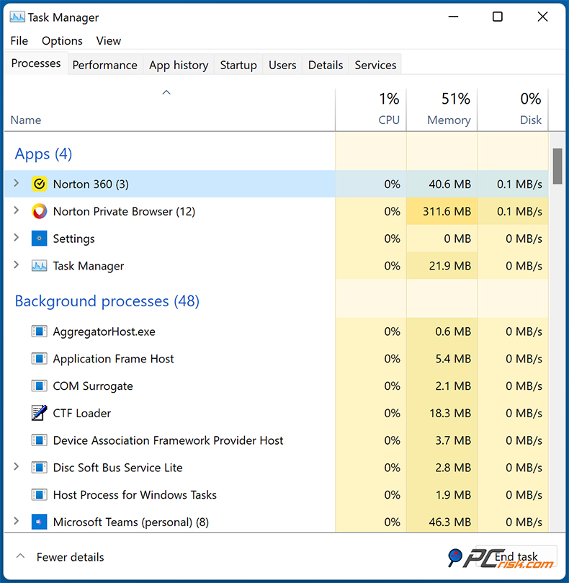Image resolution: width=569 pixels, height=583 pixels.
Task: Click the vertical scrollbar thumb
Action: (557, 164)
